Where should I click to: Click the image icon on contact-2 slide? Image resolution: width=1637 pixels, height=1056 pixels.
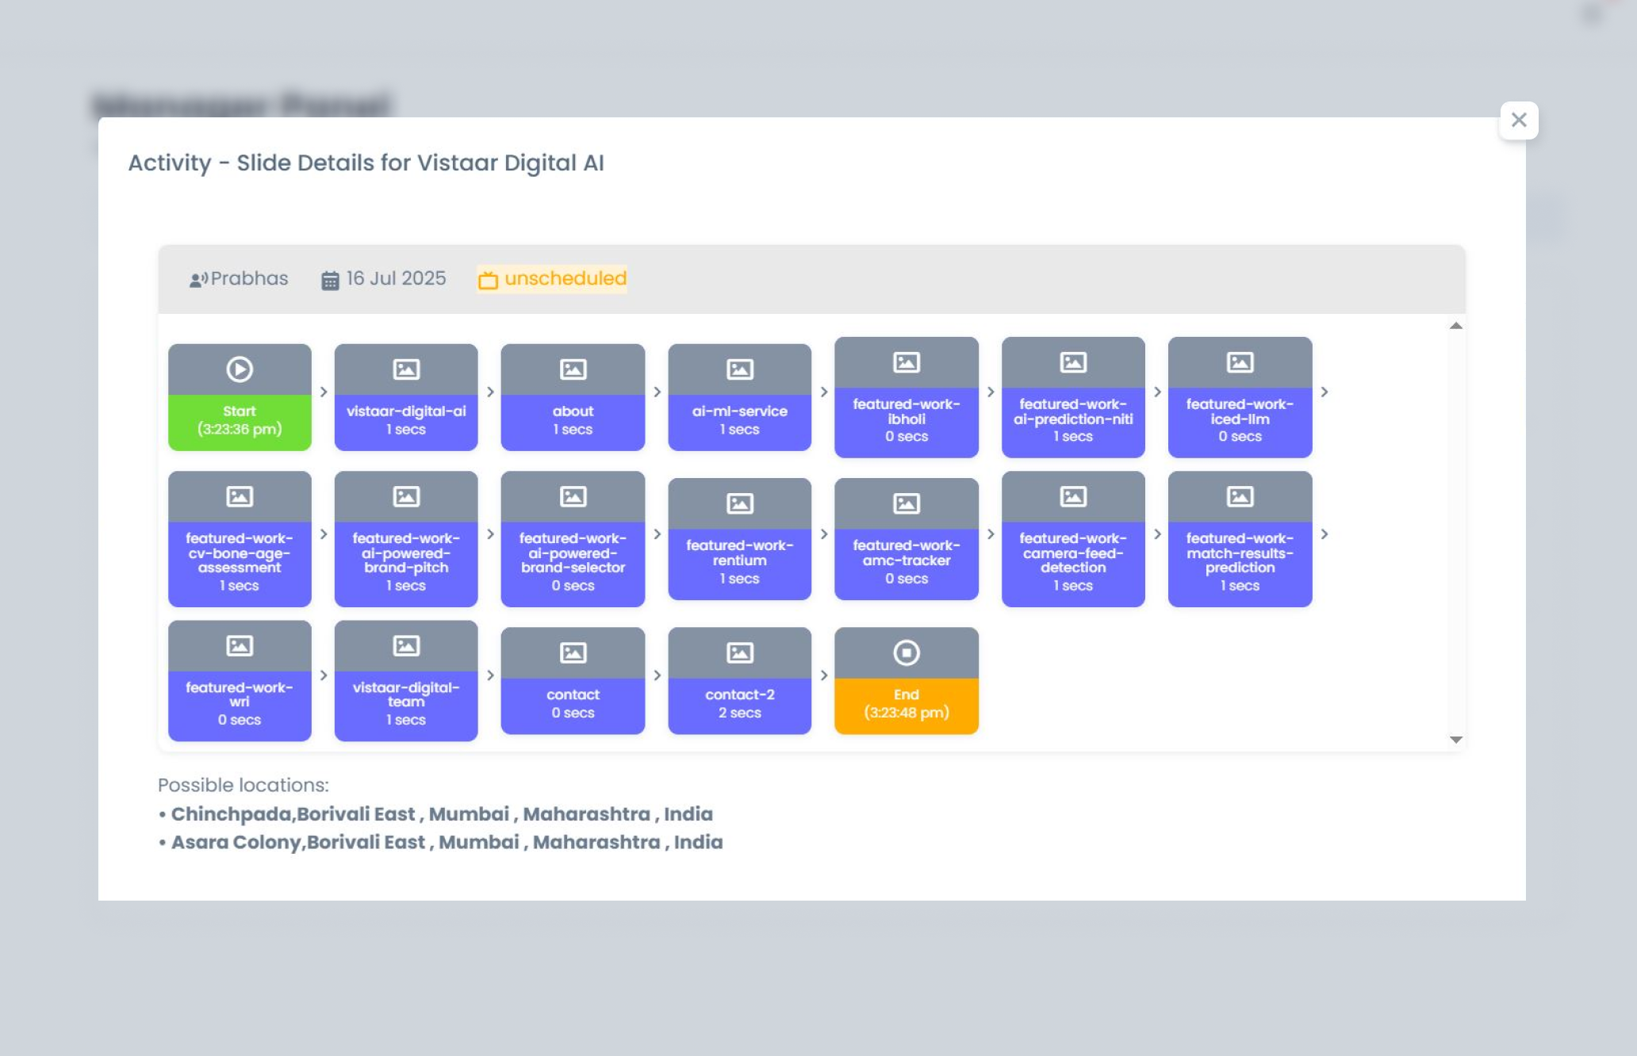click(x=739, y=652)
